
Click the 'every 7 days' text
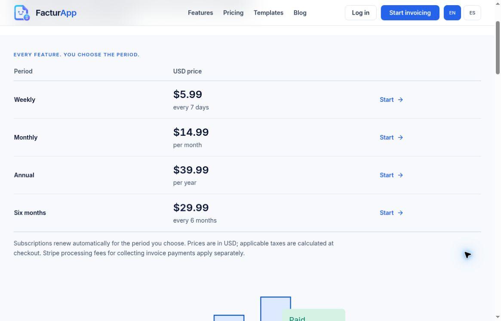tap(191, 107)
